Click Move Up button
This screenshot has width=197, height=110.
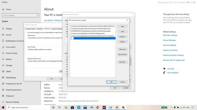[x=123, y=50]
